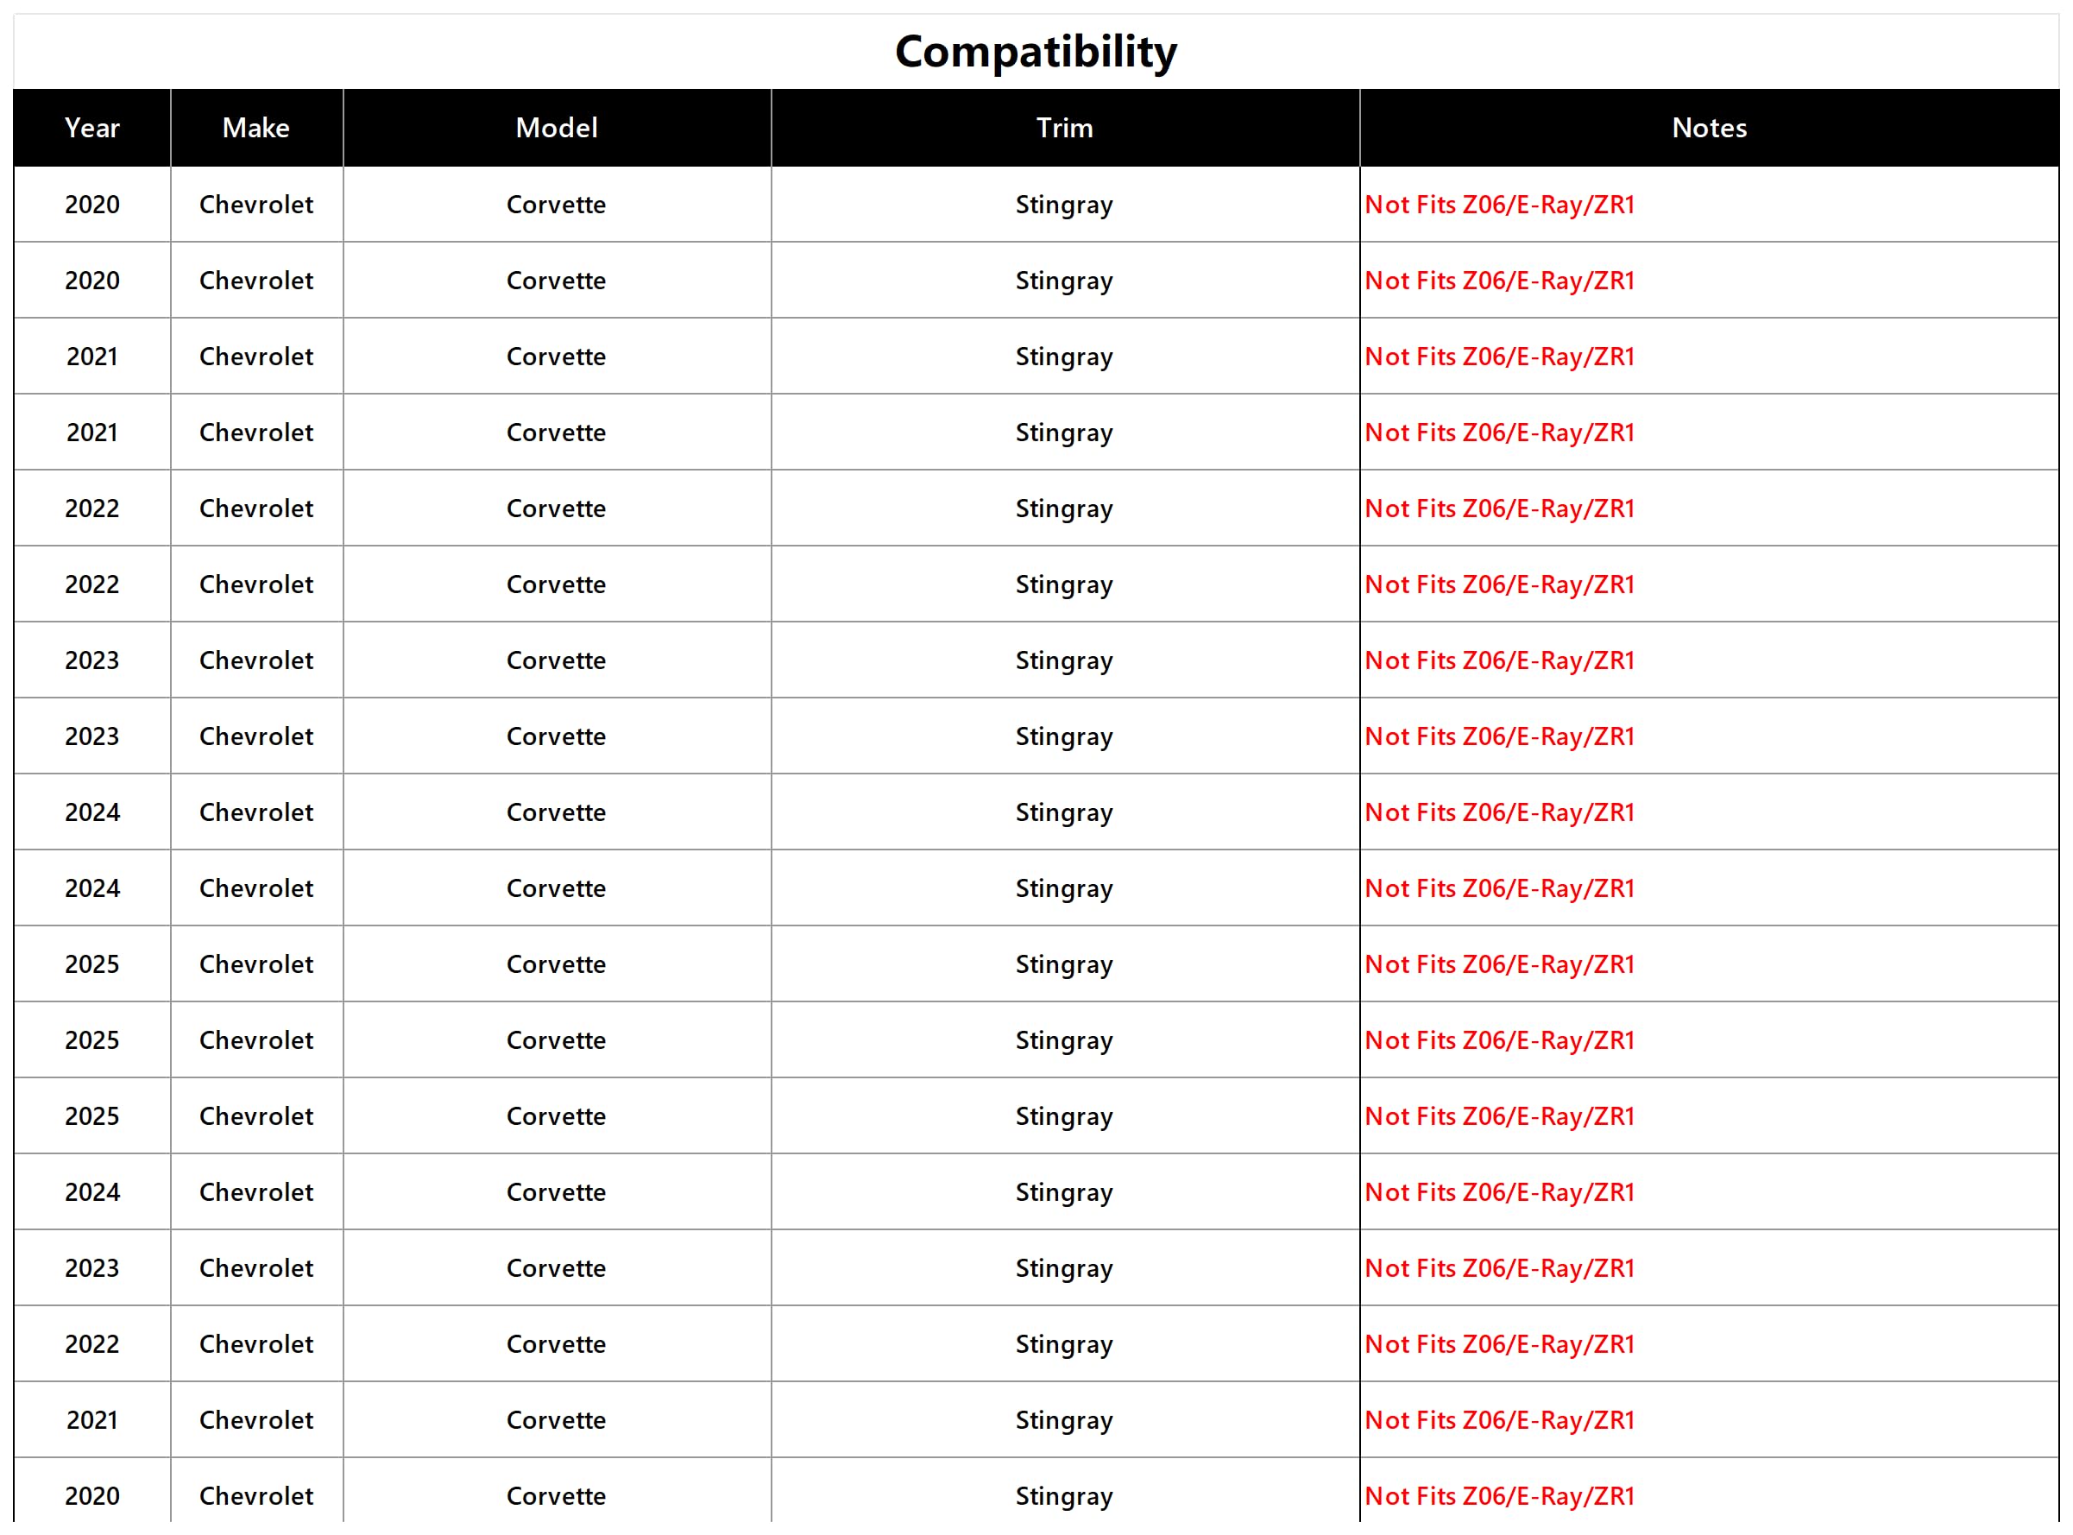The height and width of the screenshot is (1535, 2073).
Task: Select Chevrolet in the first data row
Action: pos(256,205)
